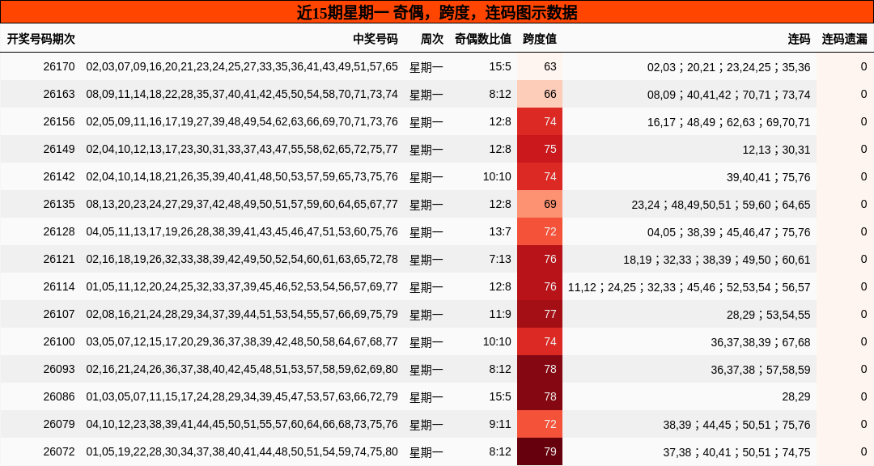Click winning numbers starting 02,05,09,11 of issue 26156
The height and width of the screenshot is (466, 874).
[x=242, y=121]
